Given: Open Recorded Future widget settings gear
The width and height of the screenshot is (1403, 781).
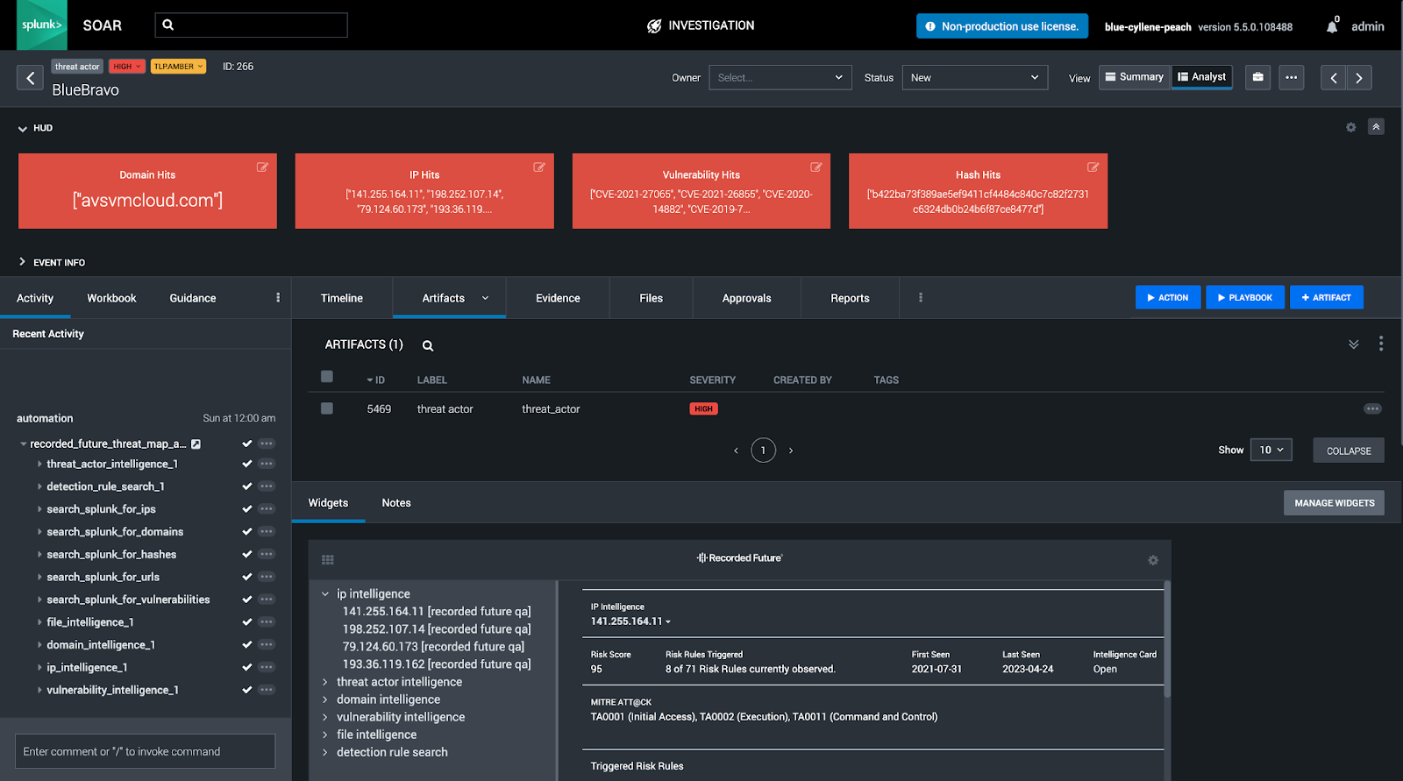Looking at the screenshot, I should click(1153, 560).
